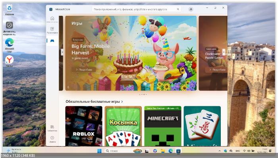Open the Help (Справка) sidebar icon
Viewport: 278px width, 158px height.
point(52,139)
